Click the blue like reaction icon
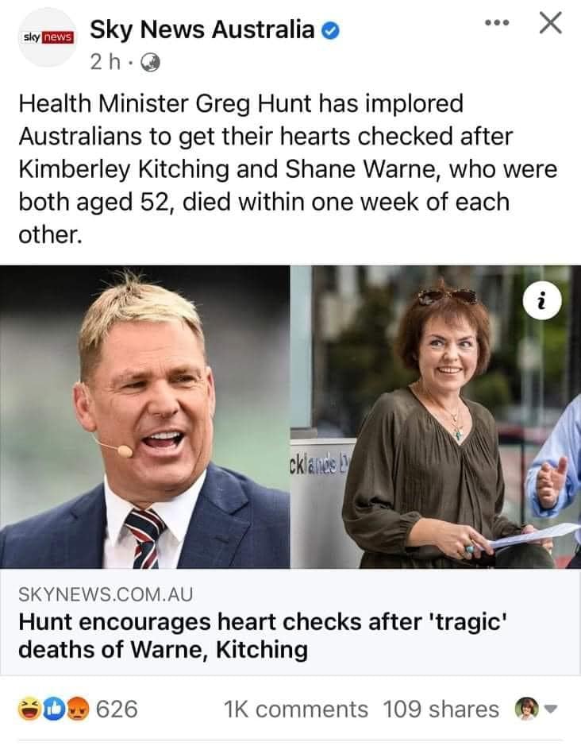Screen dimensions: 581x750 point(54,709)
